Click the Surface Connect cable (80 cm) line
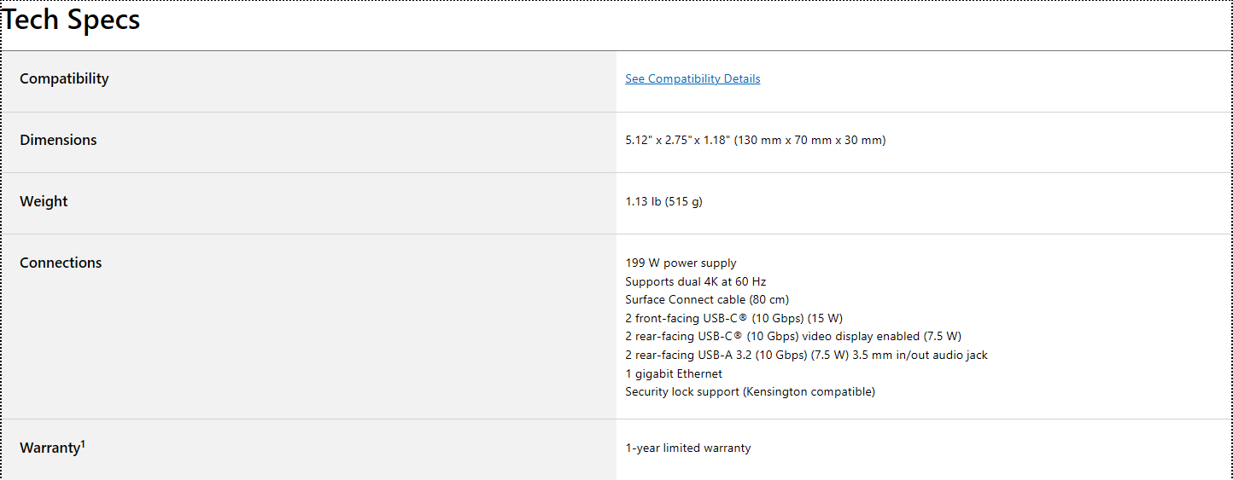The width and height of the screenshot is (1233, 480). pyautogui.click(x=707, y=300)
